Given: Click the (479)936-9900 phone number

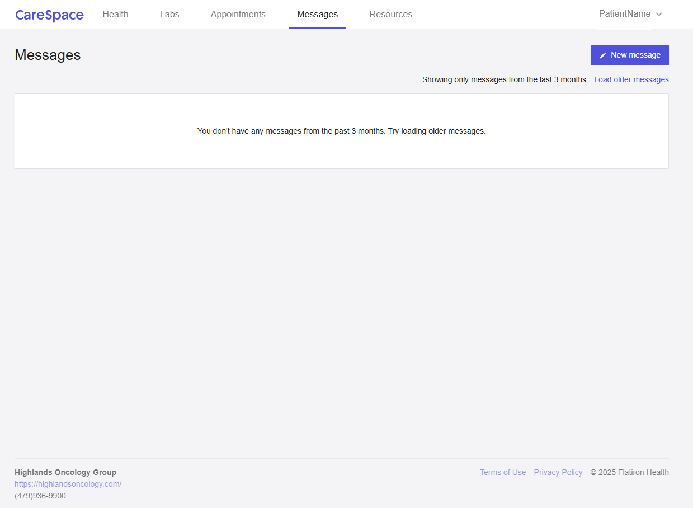Looking at the screenshot, I should [x=40, y=496].
